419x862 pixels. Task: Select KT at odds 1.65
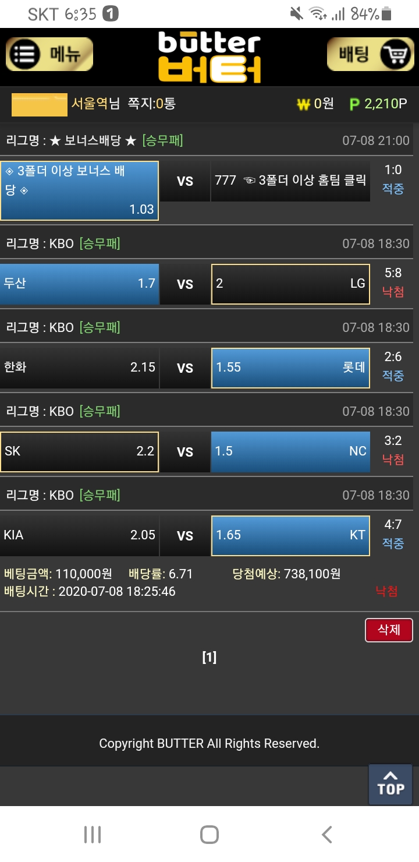point(290,535)
